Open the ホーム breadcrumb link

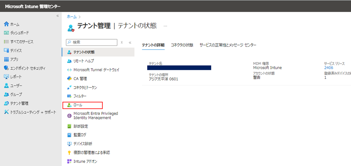[72, 17]
